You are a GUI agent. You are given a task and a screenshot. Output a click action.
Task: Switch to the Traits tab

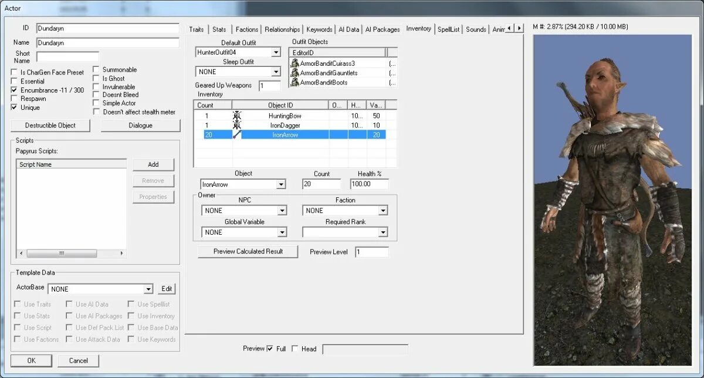click(197, 29)
